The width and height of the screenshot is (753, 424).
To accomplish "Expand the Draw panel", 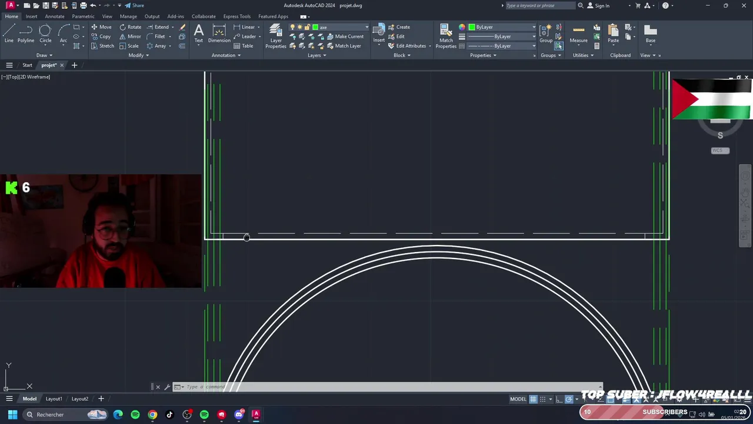I will [x=44, y=55].
